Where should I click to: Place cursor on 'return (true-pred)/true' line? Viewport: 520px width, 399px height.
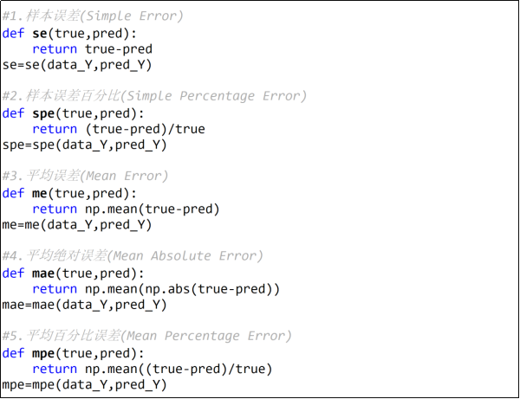pos(119,129)
